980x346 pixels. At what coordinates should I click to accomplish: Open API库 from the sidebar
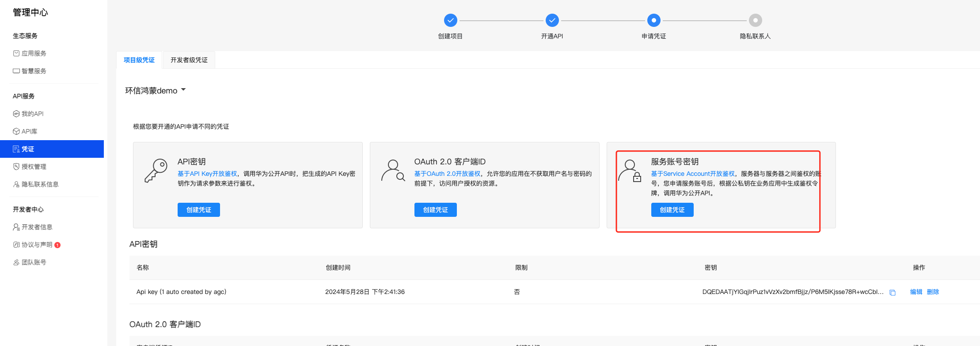click(29, 131)
